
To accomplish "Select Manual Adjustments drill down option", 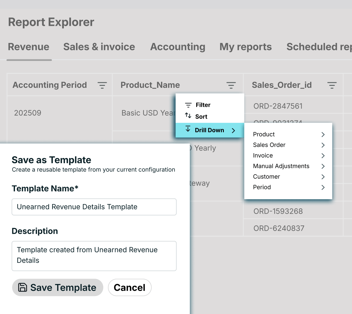I will pyautogui.click(x=281, y=166).
